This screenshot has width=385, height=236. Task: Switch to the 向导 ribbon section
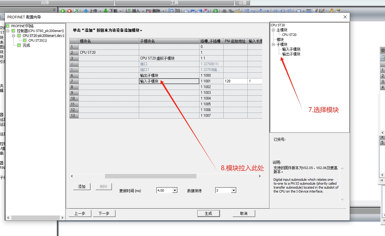45,3
